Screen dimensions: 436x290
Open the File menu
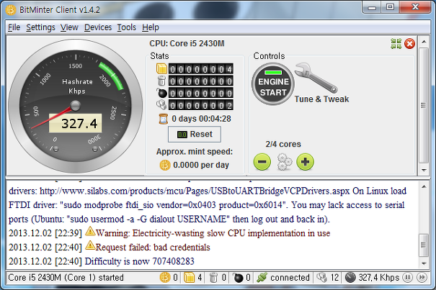tap(14, 27)
